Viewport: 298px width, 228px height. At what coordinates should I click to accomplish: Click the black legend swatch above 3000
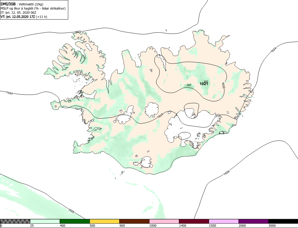[x=283, y=221]
